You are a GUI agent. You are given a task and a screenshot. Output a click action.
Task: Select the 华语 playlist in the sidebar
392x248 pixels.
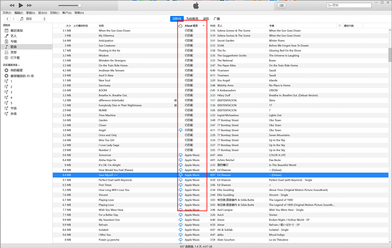[x=13, y=108]
